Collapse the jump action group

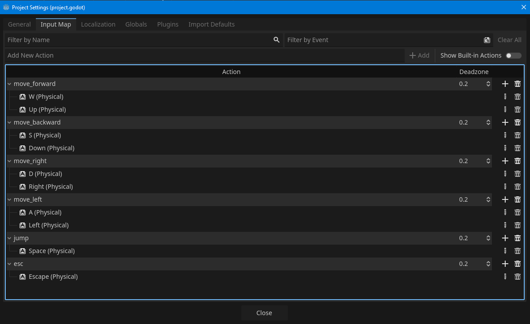point(9,238)
